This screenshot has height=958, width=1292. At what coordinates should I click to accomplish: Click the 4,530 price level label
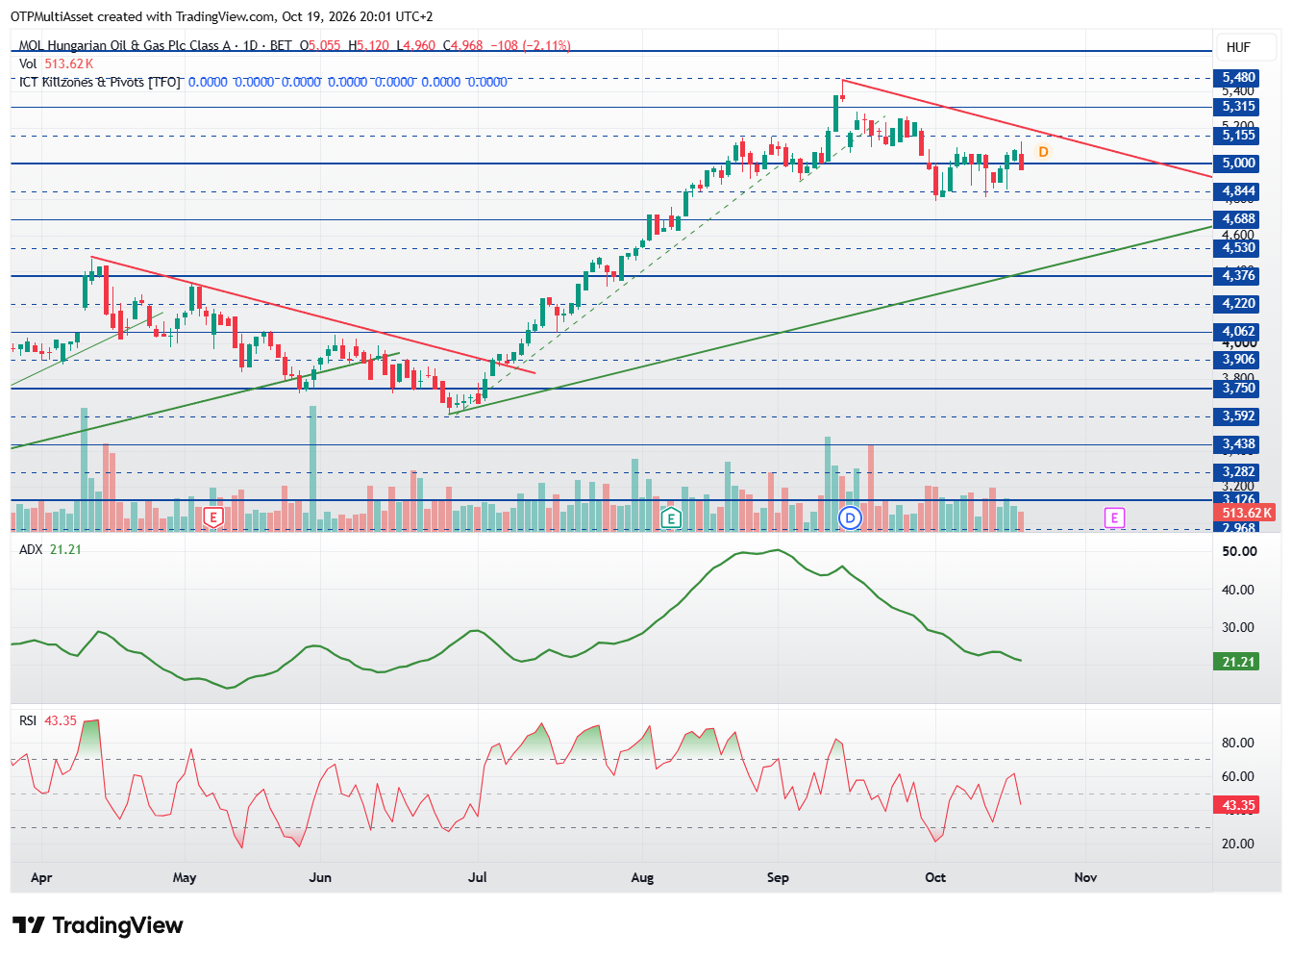(1238, 248)
